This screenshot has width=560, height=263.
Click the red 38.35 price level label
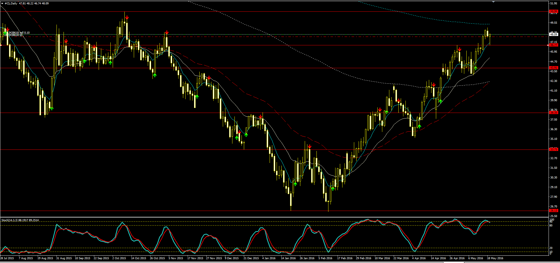point(554,113)
